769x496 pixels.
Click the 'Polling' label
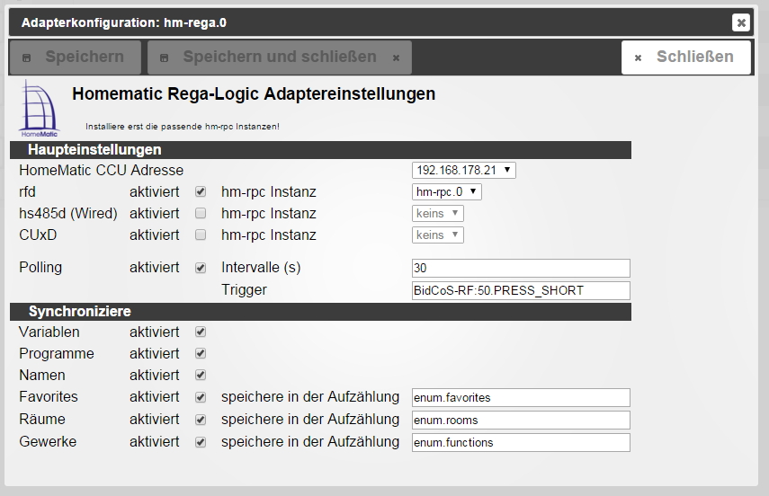click(40, 268)
